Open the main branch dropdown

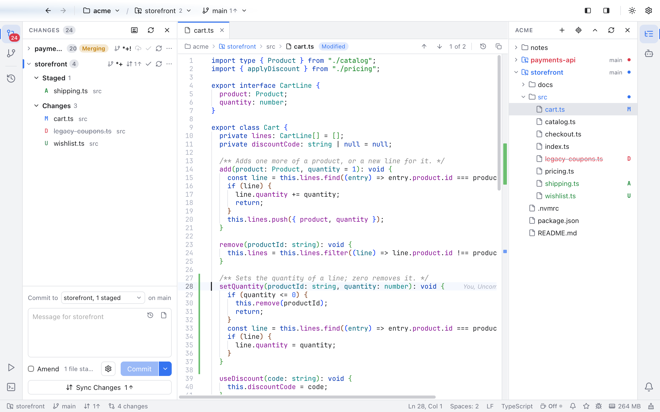click(x=225, y=11)
